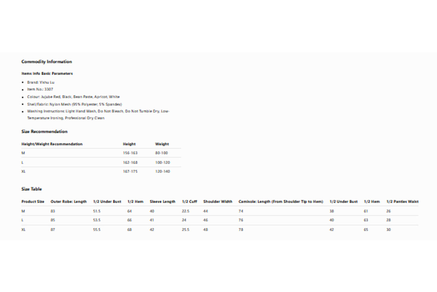Viewport: 437px width, 292px height.
Task: Select the Brand bullet item text
Action: click(x=41, y=82)
